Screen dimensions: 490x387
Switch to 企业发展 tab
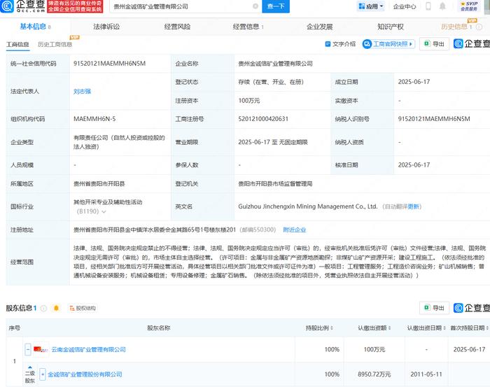[319, 27]
